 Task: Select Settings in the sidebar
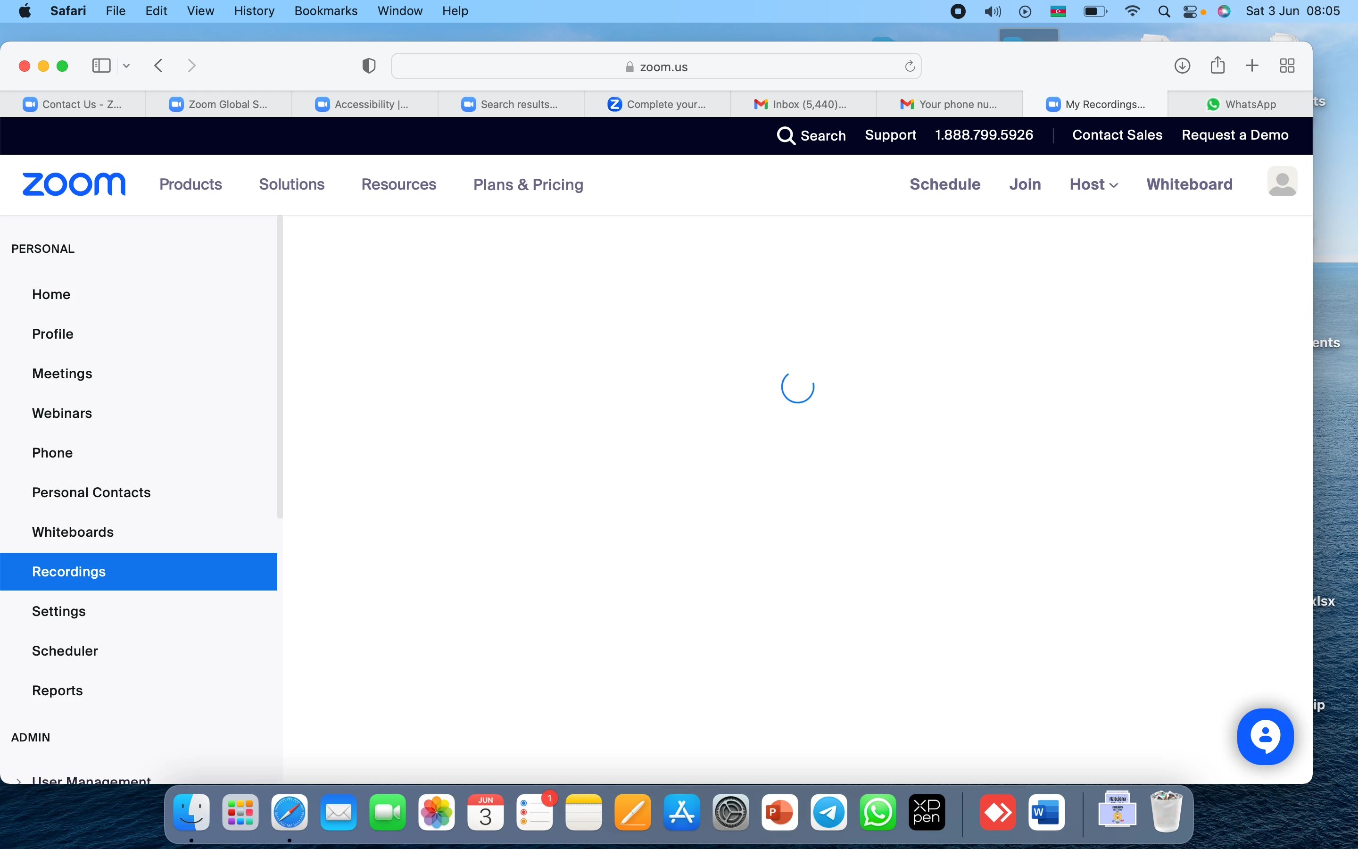click(x=59, y=611)
